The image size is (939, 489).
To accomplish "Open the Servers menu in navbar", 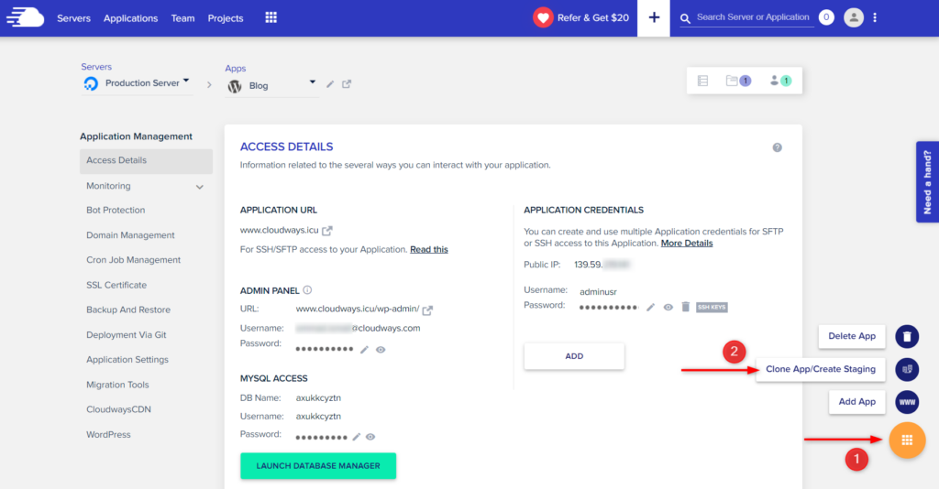I will pos(73,18).
